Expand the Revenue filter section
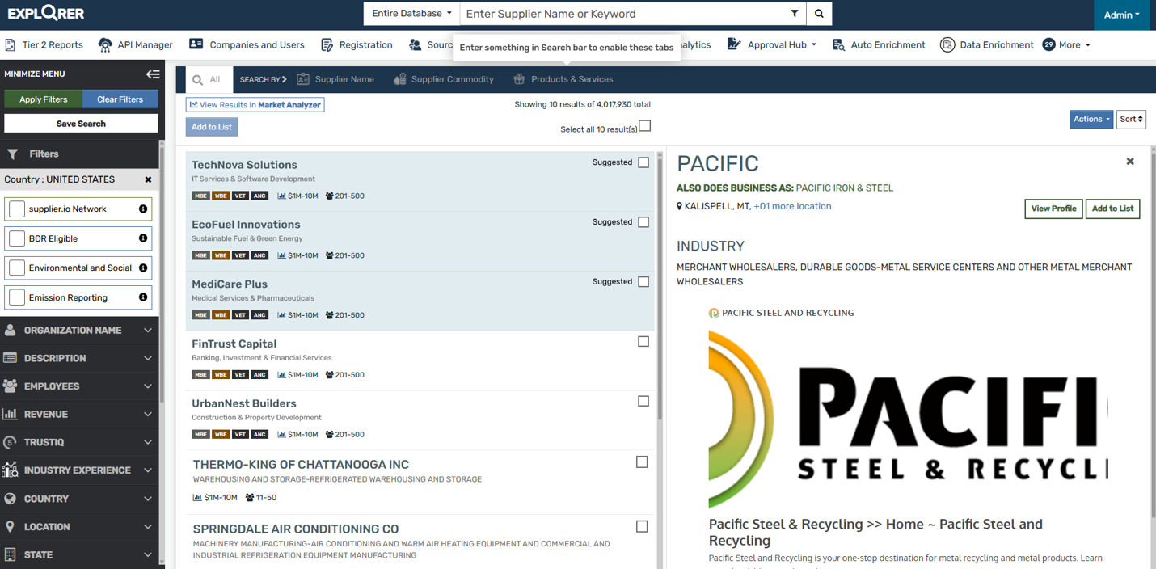1156x569 pixels. point(79,415)
